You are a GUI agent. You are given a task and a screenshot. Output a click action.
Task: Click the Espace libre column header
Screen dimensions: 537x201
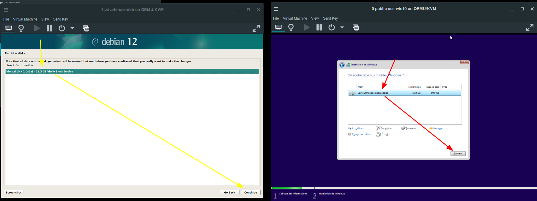click(432, 87)
